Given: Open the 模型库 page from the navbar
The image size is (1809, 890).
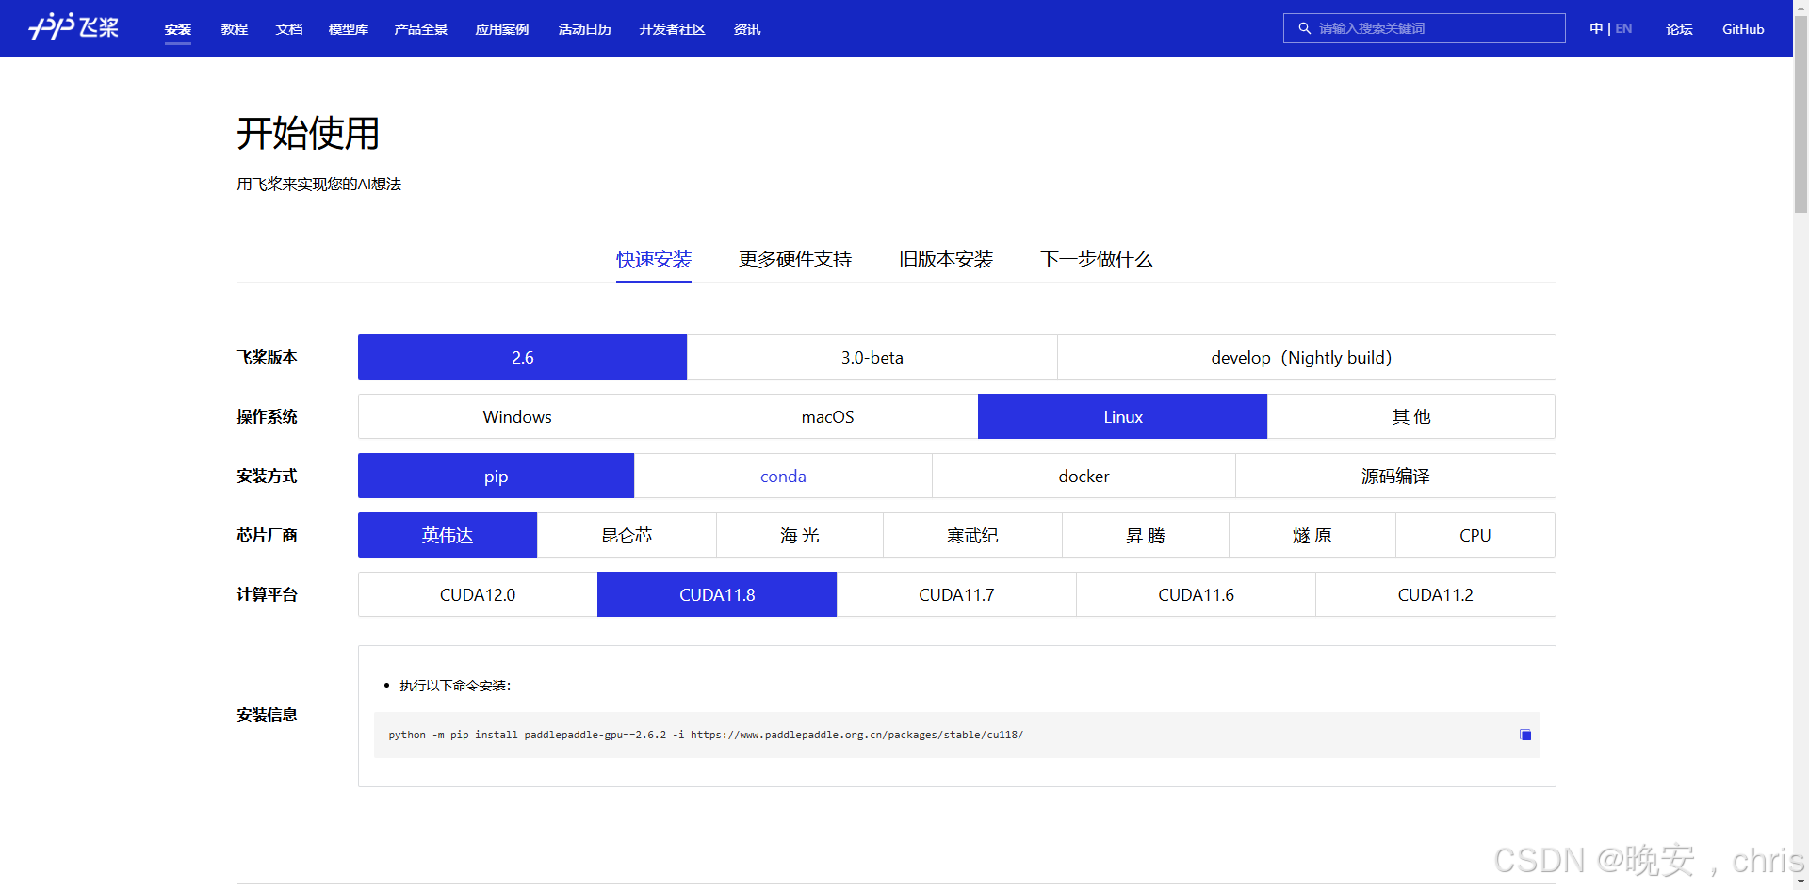Looking at the screenshot, I should [349, 29].
